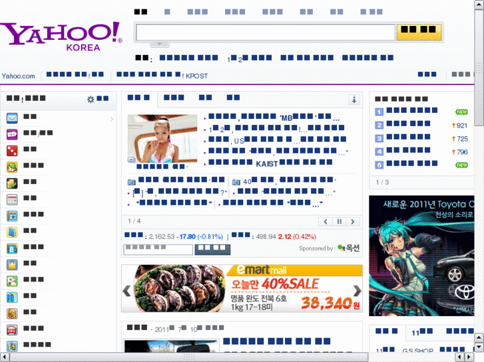Click the green 'new' badge on rank 1

tap(461, 112)
